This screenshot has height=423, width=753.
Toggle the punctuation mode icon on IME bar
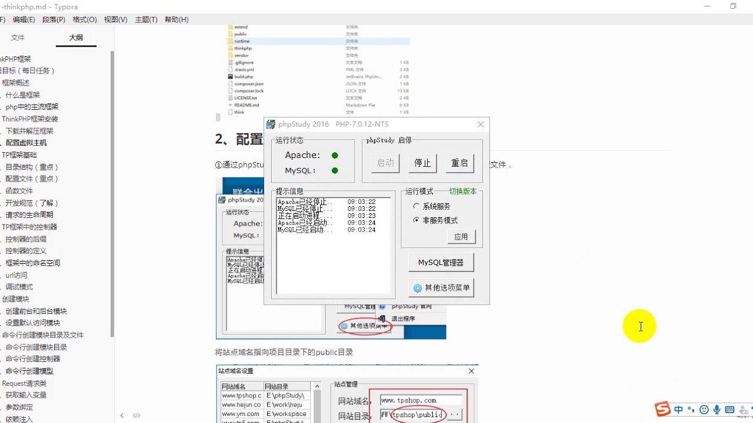pyautogui.click(x=691, y=409)
